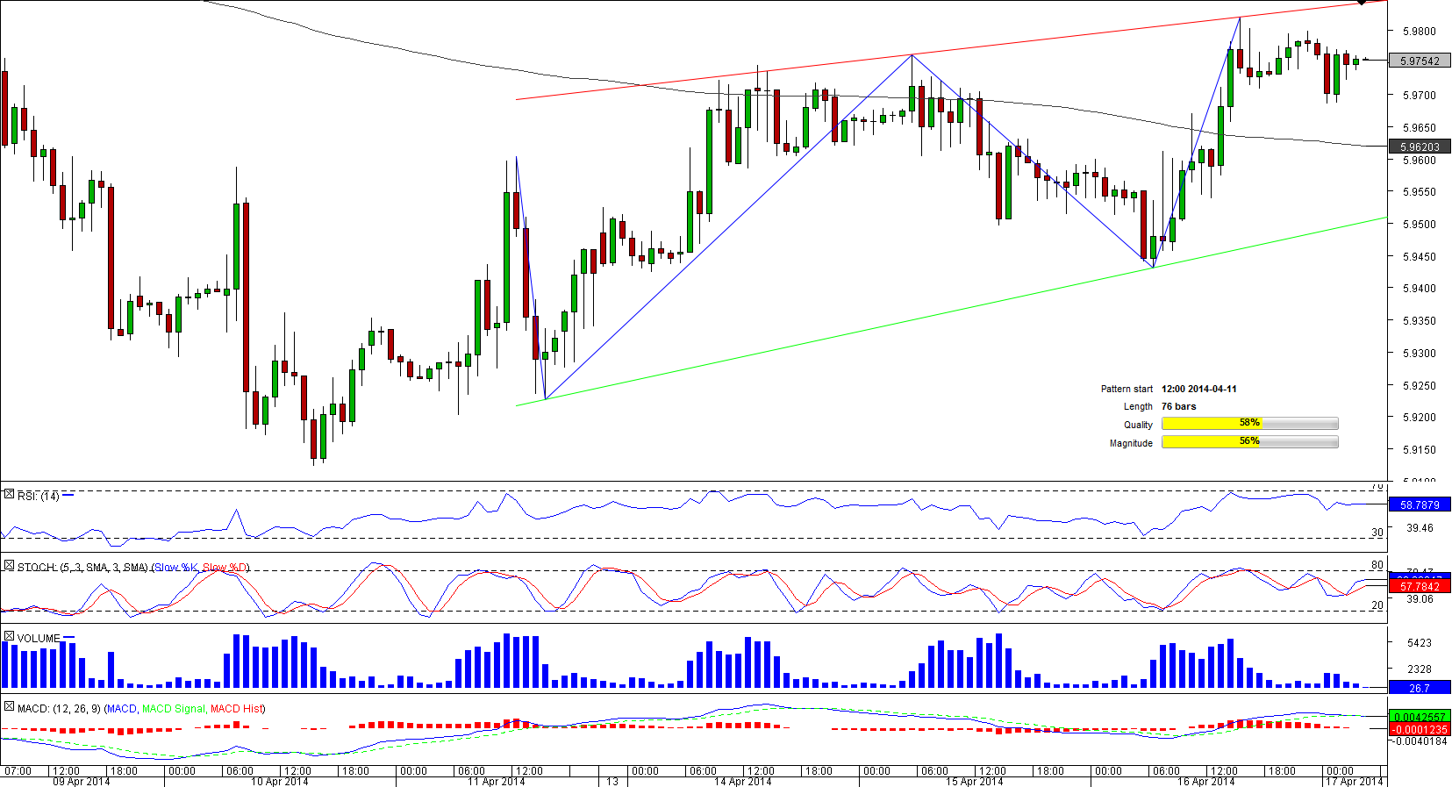Click the black marker on the red trendline
This screenshot has width=1452, height=787.
point(1361,3)
